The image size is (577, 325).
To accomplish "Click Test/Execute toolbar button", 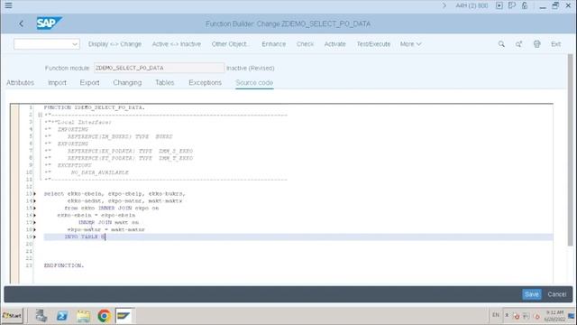I will (x=373, y=44).
